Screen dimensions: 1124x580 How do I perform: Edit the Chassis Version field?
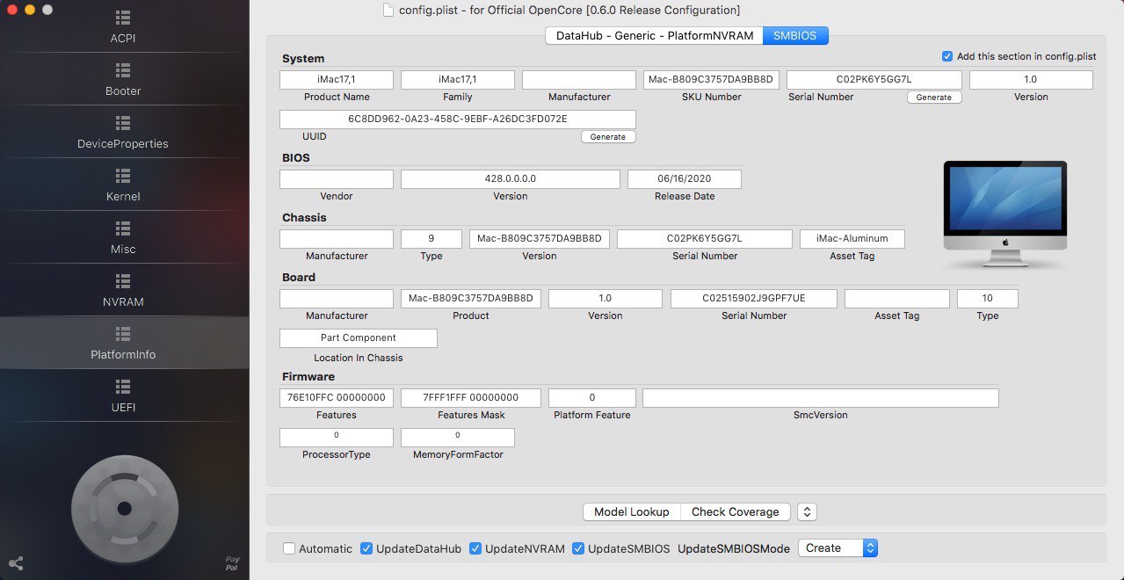click(540, 239)
